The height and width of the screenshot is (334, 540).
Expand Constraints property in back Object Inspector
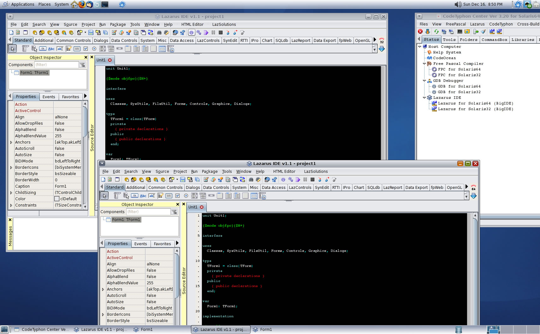pyautogui.click(x=11, y=205)
